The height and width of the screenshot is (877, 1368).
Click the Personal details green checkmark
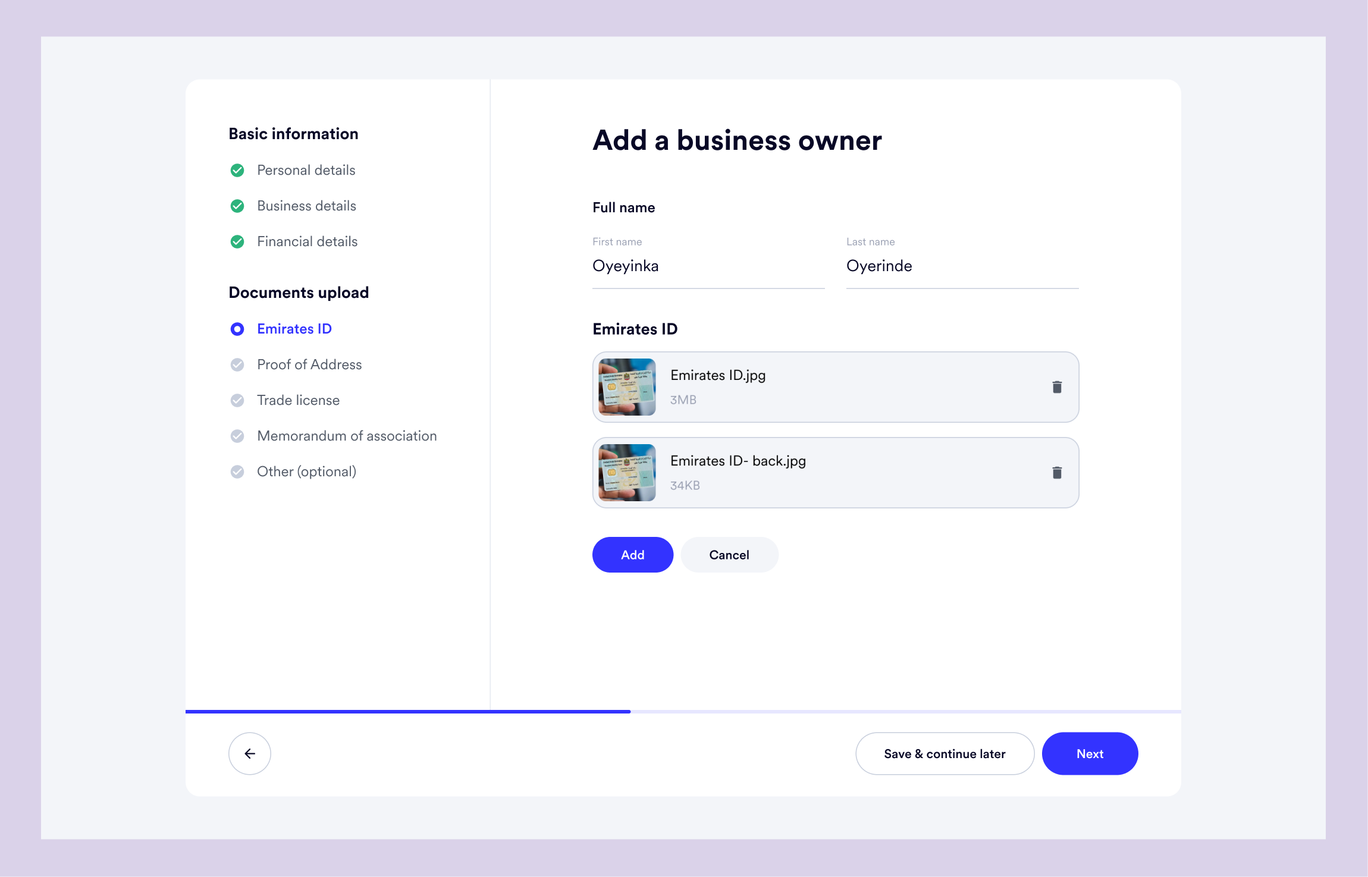237,171
